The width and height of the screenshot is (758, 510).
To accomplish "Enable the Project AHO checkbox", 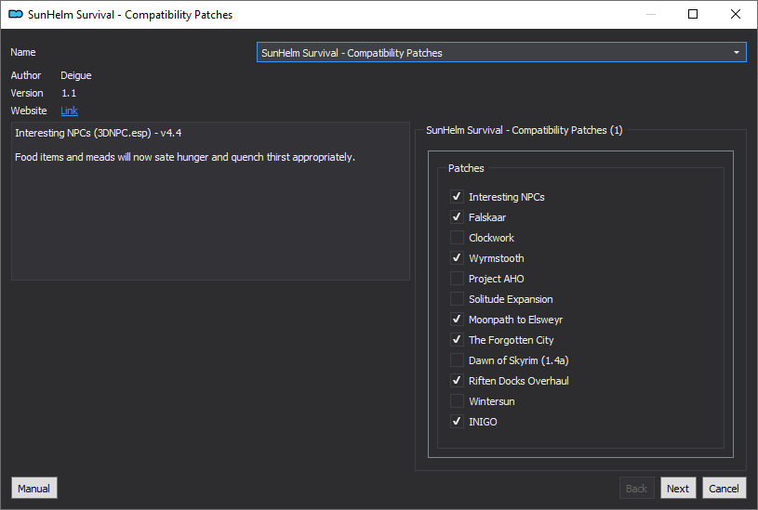I will (457, 278).
